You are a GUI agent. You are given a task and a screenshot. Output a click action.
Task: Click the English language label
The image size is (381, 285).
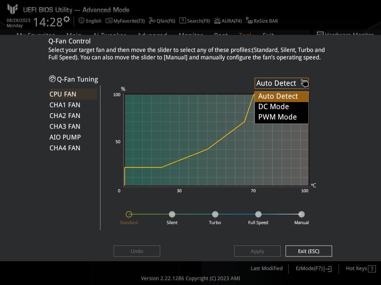(93, 21)
